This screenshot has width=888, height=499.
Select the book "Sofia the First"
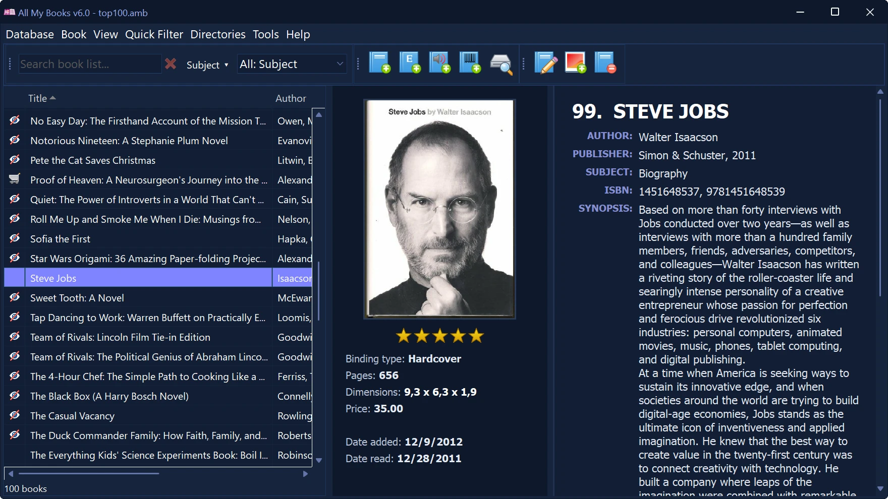[60, 239]
